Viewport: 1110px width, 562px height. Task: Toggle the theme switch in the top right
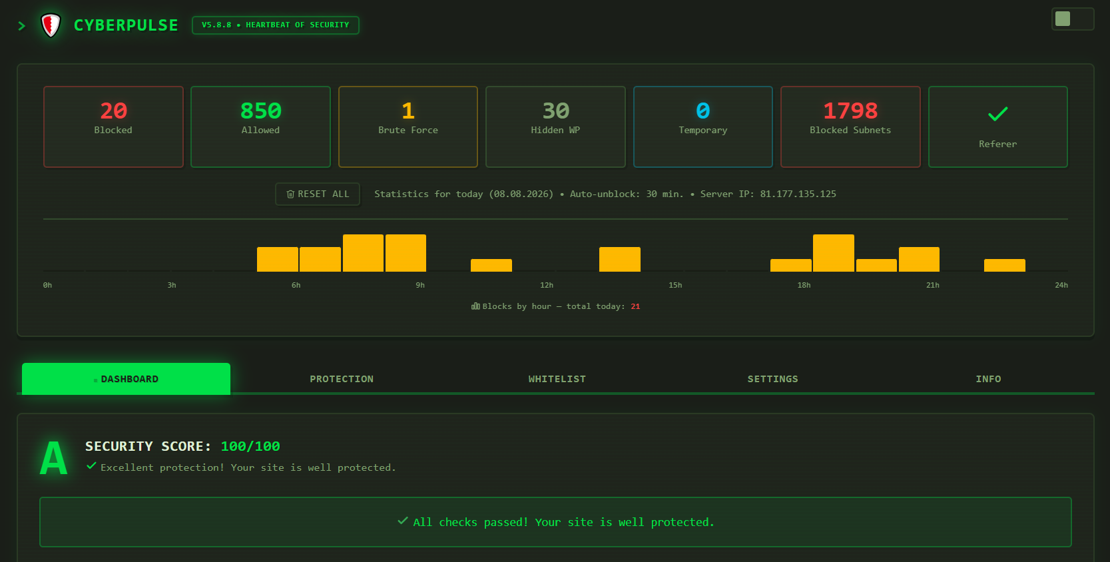pos(1073,19)
